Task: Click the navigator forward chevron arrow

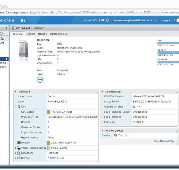Action: coord(7,59)
